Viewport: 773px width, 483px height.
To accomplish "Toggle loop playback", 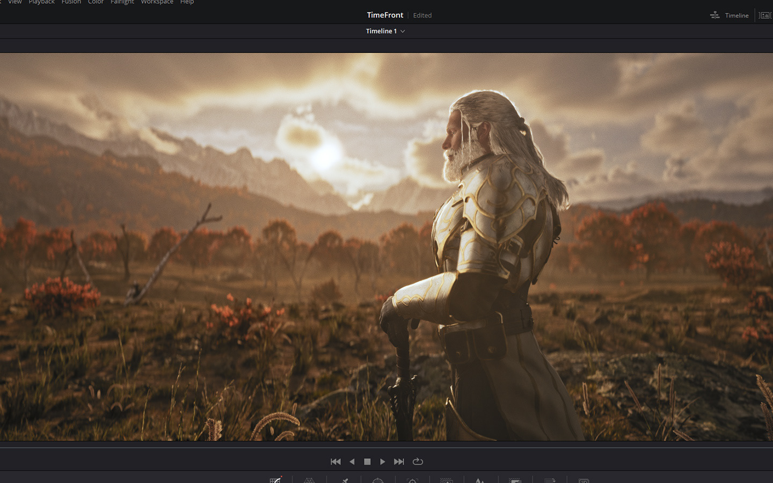I will [x=418, y=462].
